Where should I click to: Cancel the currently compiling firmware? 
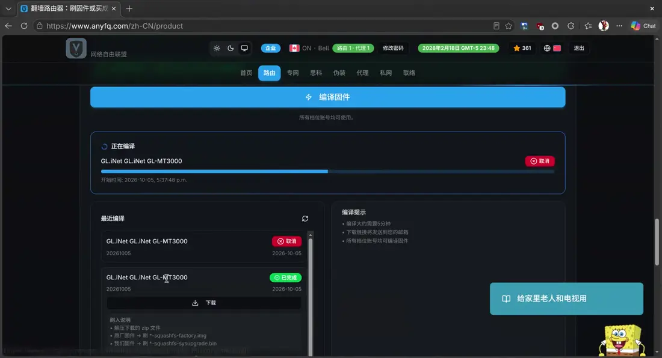540,161
